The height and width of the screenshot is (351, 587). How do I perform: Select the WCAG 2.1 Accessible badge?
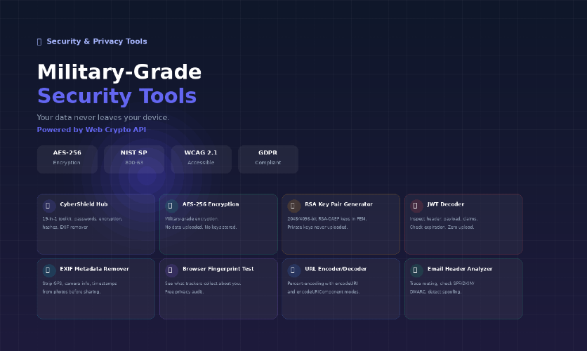(202, 159)
